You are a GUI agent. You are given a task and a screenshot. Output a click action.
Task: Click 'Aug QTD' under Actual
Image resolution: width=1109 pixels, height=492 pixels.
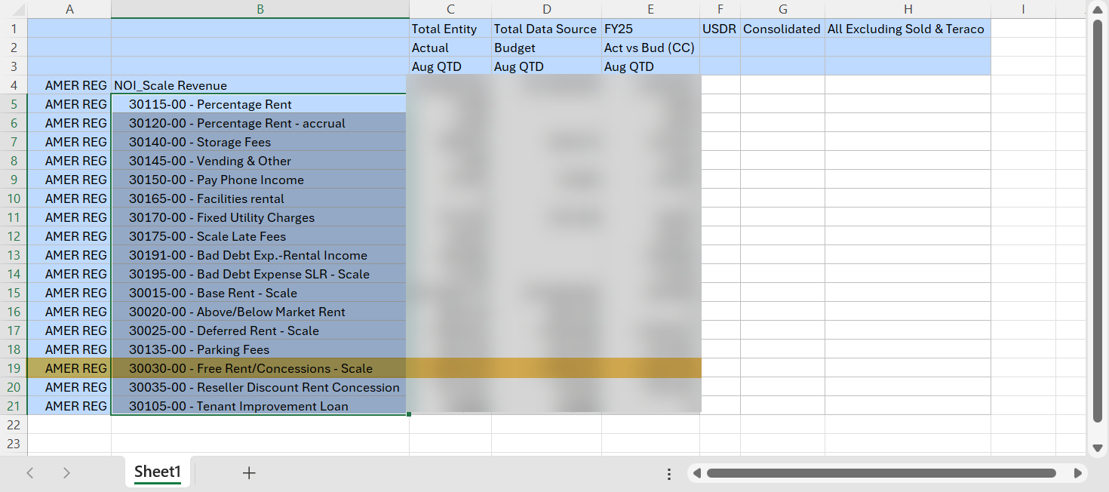tap(450, 66)
